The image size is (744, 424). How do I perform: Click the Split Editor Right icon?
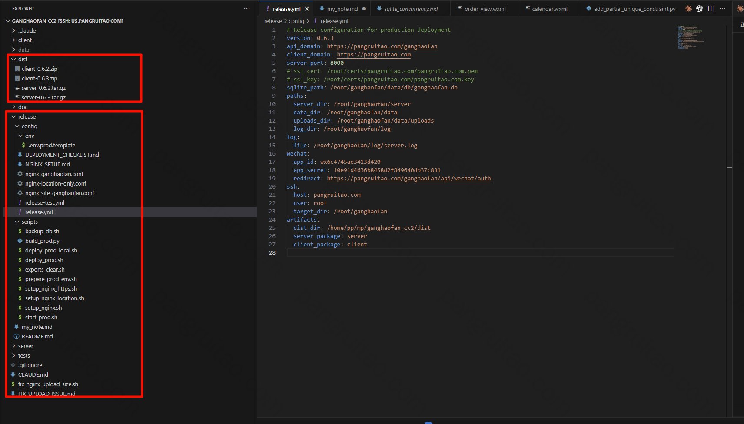point(711,9)
